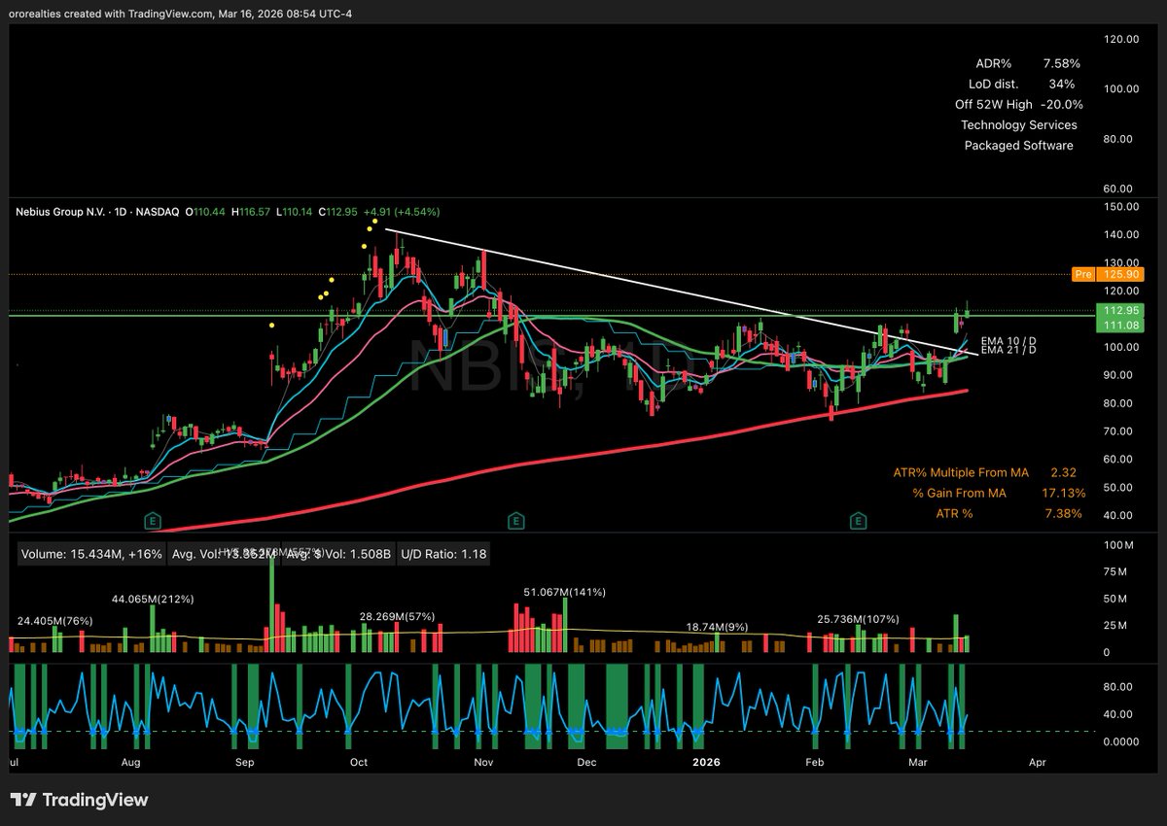This screenshot has height=826, width=1167.
Task: Click the 100M volume axis label
Action: click(1117, 547)
